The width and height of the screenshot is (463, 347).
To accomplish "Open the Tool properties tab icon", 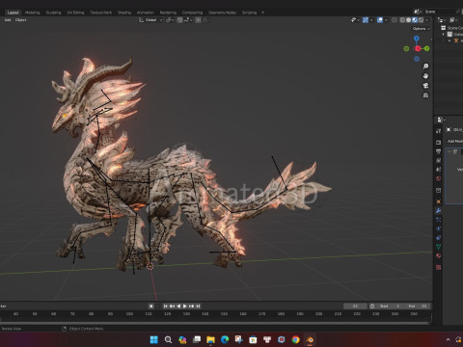I will [x=438, y=131].
